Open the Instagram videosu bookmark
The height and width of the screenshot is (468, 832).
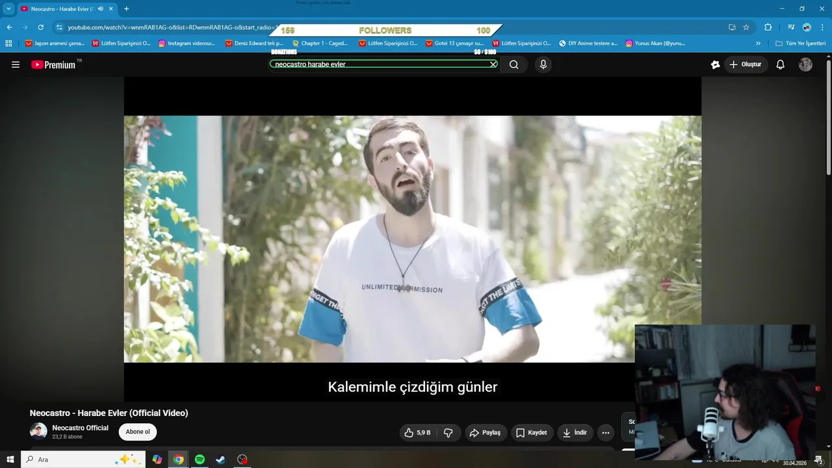[187, 44]
